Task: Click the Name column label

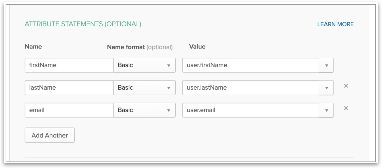Action: [x=33, y=47]
